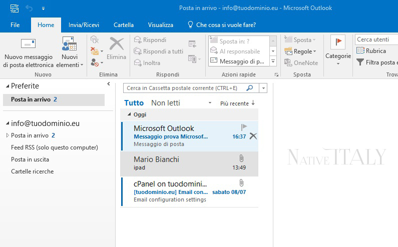Open the Cartelle ricerche folder
Viewport: 398px width, 247px height.
(x=32, y=171)
